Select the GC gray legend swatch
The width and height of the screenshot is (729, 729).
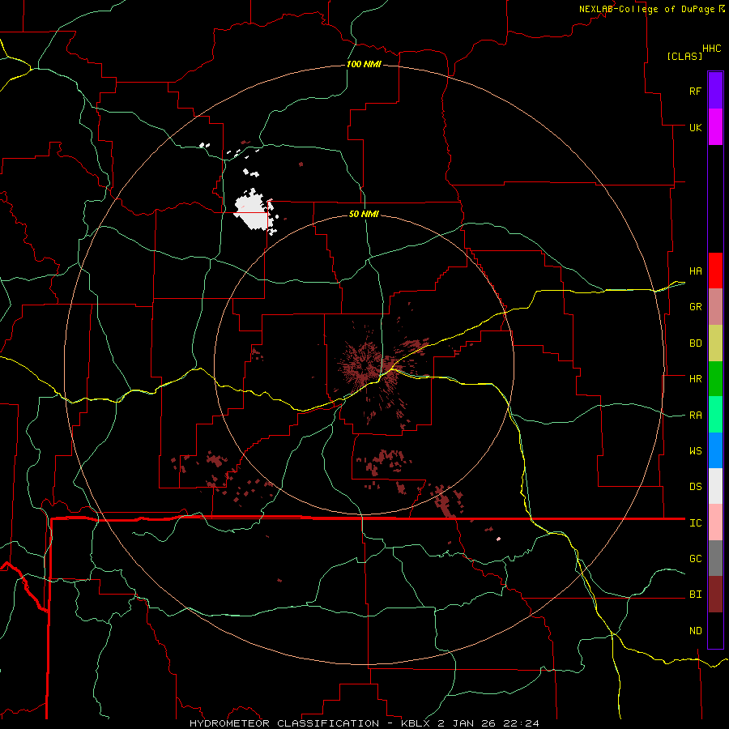pyautogui.click(x=715, y=558)
